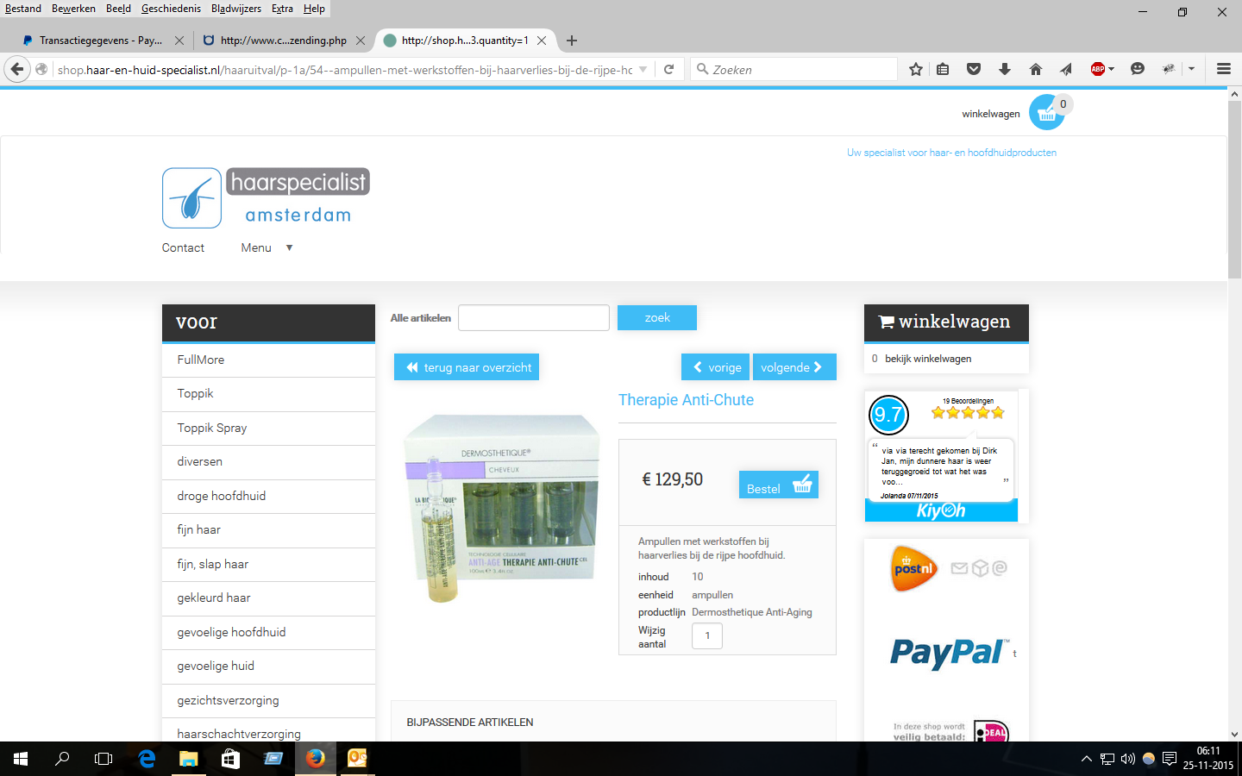Bookmark this page with star icon
Screen dimensions: 1242x776
916,70
